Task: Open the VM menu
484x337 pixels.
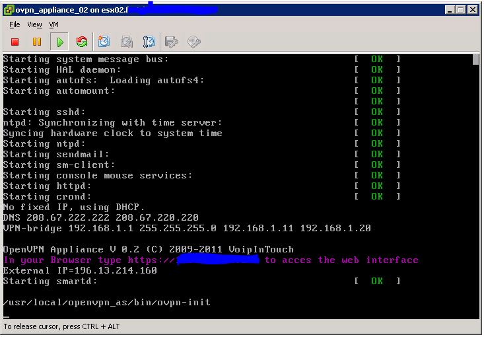Action: (54, 24)
